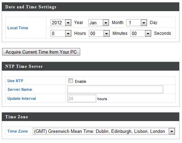Click the Year dropdown arrow icon

[68, 23]
